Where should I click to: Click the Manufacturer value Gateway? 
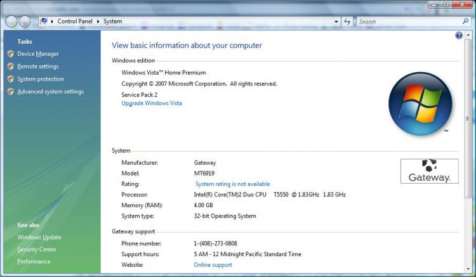(x=205, y=163)
